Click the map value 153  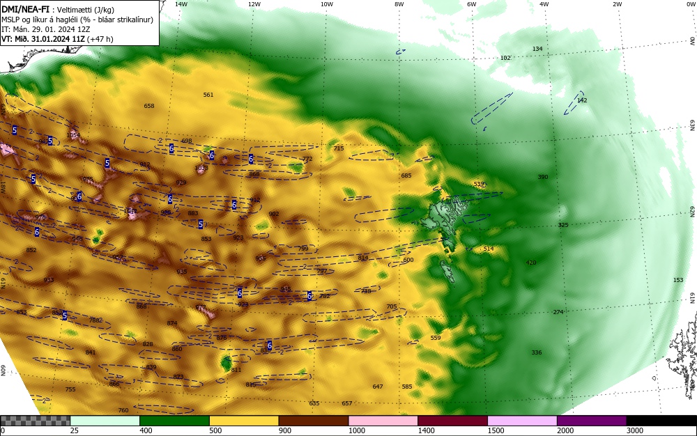tap(678, 280)
